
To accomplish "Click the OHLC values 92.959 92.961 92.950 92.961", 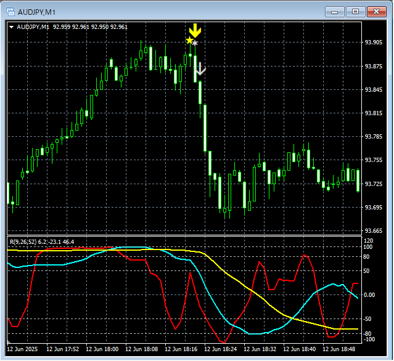I will 90,27.
